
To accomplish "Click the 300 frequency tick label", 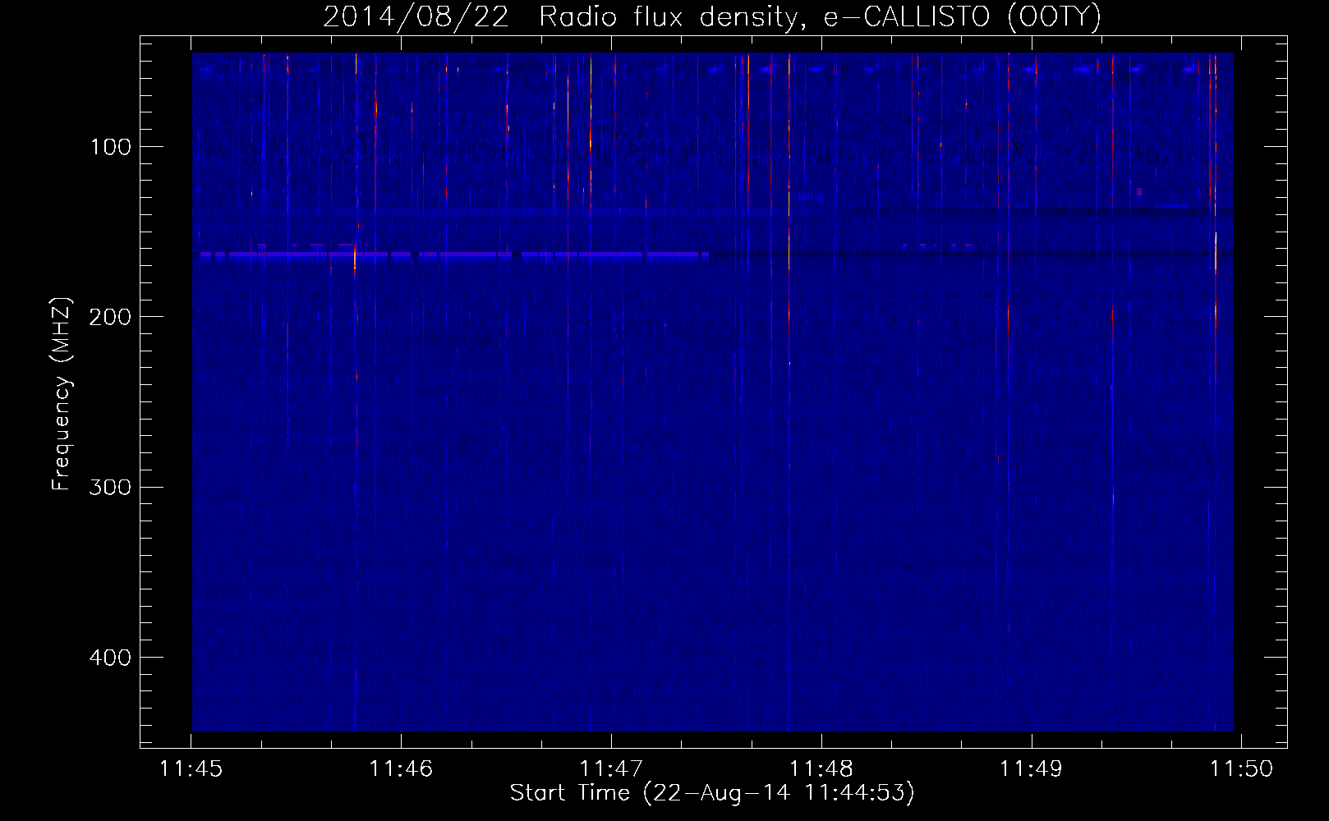I will tap(110, 487).
